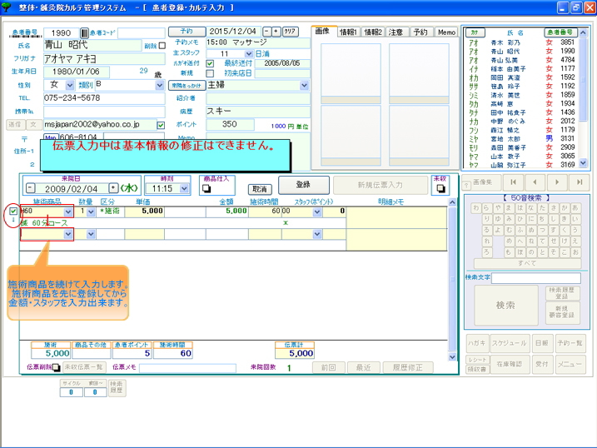Switch to the 注意 tab

(x=396, y=32)
